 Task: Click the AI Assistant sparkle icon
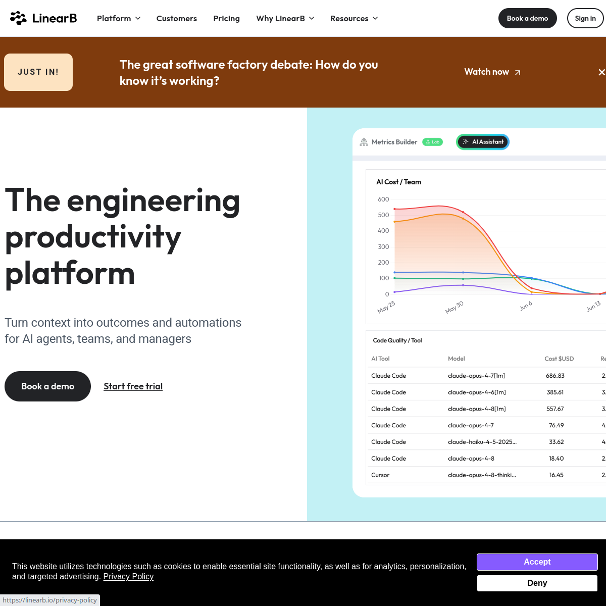[466, 142]
